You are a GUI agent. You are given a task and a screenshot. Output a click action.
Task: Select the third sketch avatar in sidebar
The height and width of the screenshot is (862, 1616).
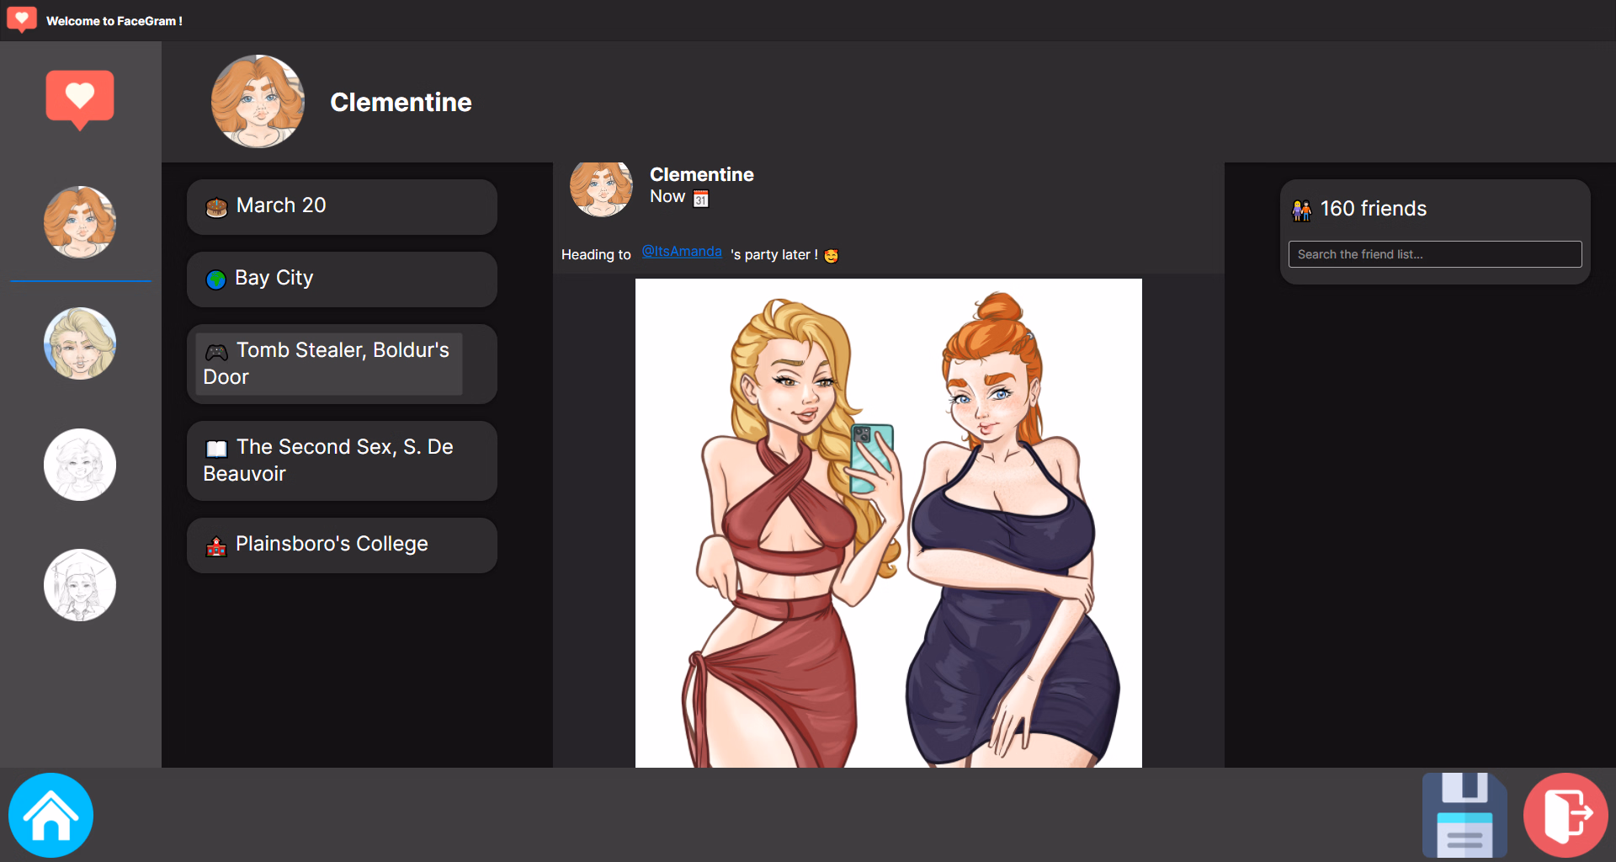[80, 465]
